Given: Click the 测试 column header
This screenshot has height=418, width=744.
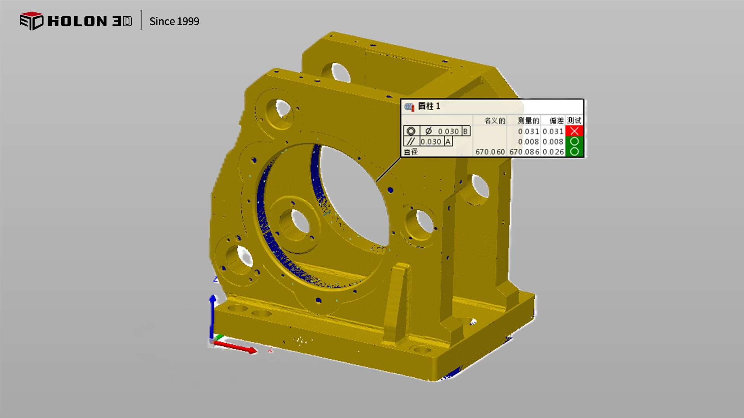Looking at the screenshot, I should coord(574,121).
